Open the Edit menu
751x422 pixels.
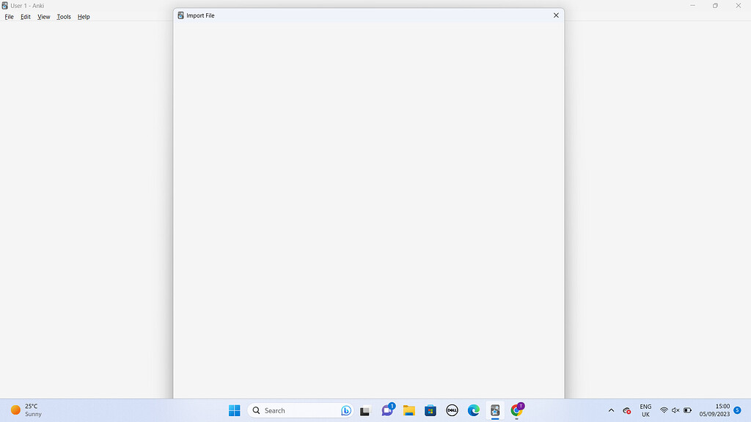pos(25,16)
